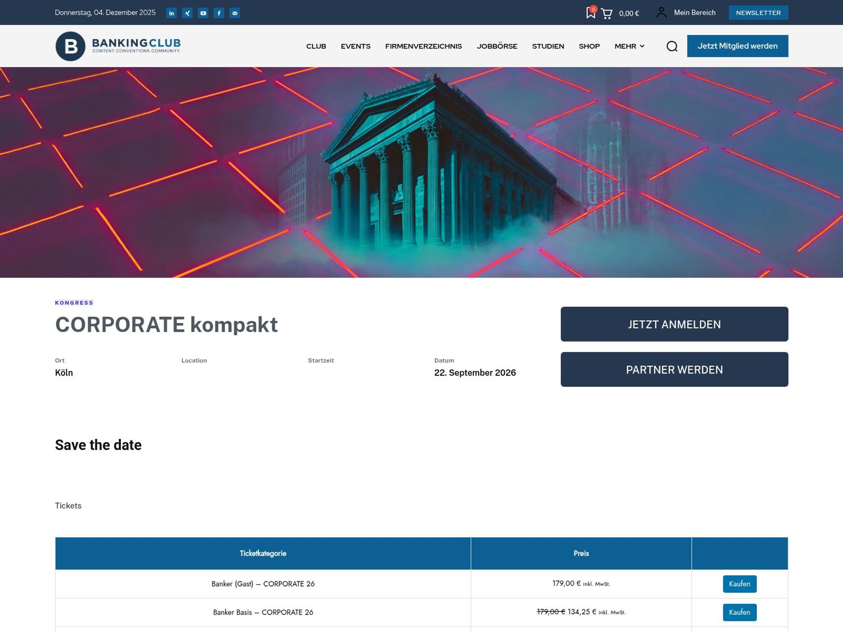
Task: Open the Xing social icon
Action: [x=187, y=13]
